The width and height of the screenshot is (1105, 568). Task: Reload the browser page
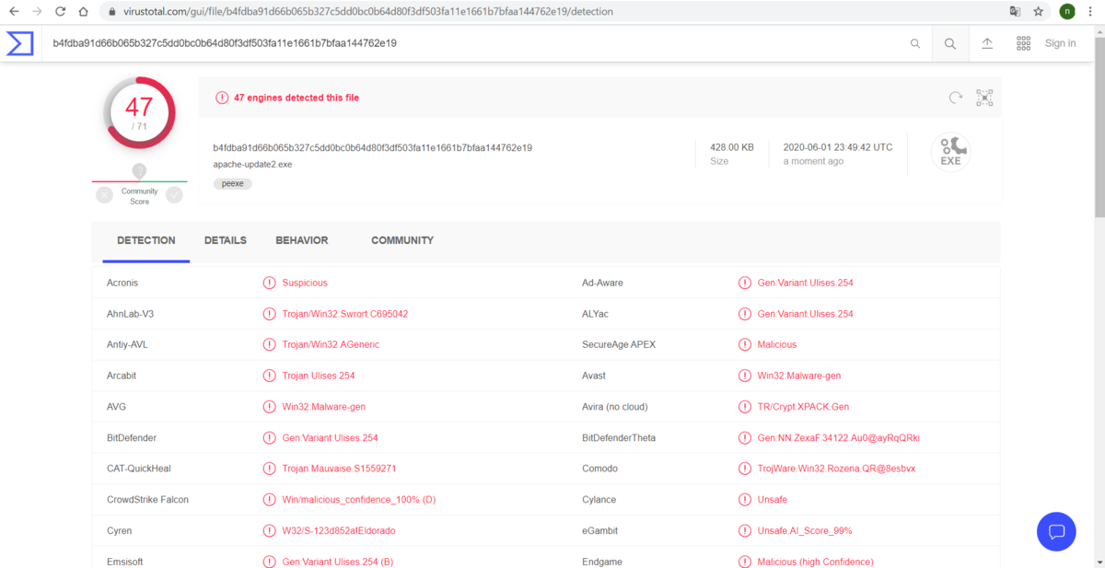click(60, 12)
